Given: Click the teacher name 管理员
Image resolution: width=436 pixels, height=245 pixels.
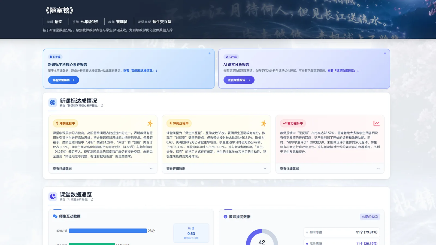Looking at the screenshot, I should pos(122,22).
